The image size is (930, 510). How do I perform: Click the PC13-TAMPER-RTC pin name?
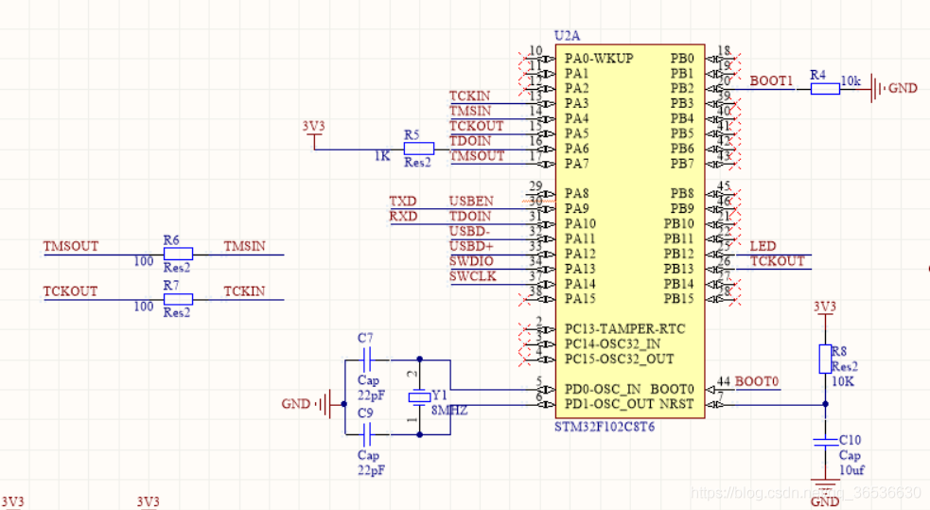[624, 329]
